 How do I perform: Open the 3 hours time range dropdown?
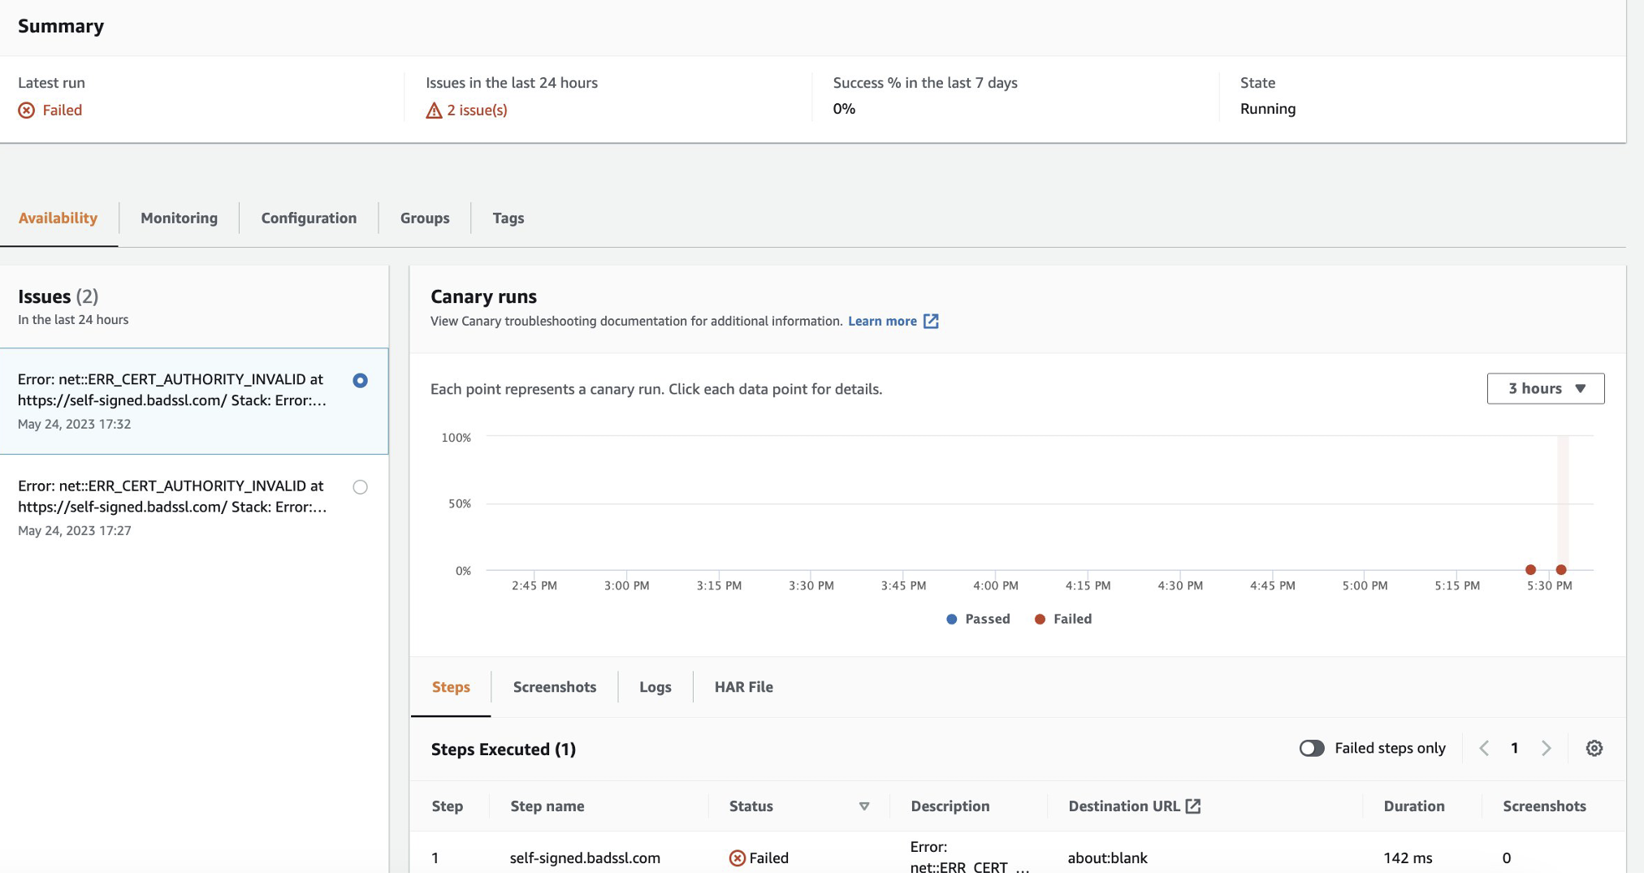[1545, 389]
